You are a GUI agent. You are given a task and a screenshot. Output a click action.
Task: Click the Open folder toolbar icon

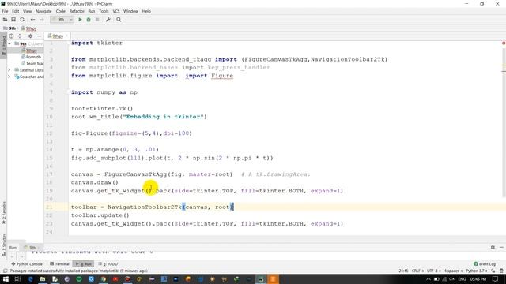[5, 20]
